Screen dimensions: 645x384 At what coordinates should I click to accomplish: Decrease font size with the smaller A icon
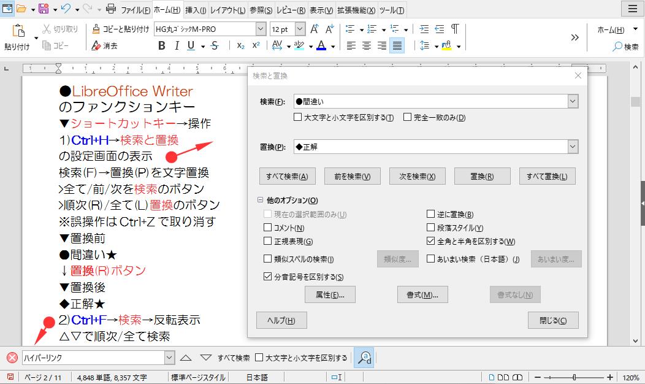[x=329, y=29]
